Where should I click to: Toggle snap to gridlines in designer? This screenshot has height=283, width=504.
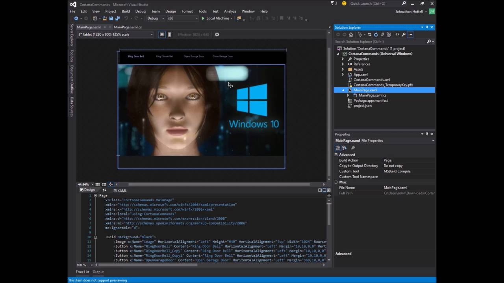(104, 184)
